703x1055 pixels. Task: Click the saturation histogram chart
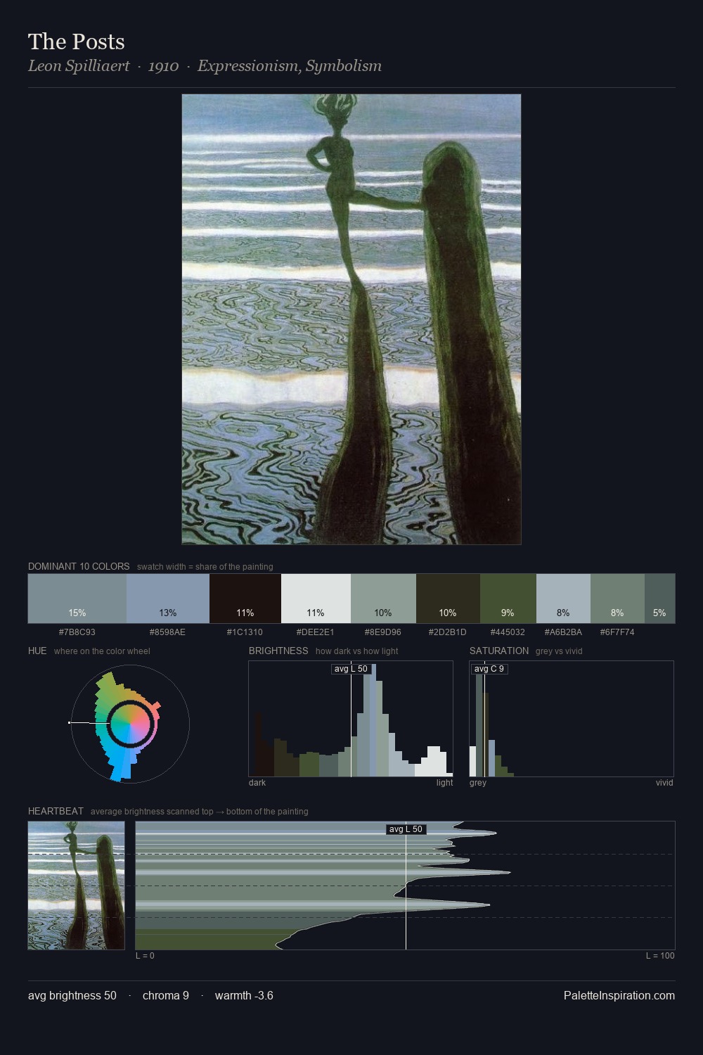pyautogui.click(x=572, y=719)
